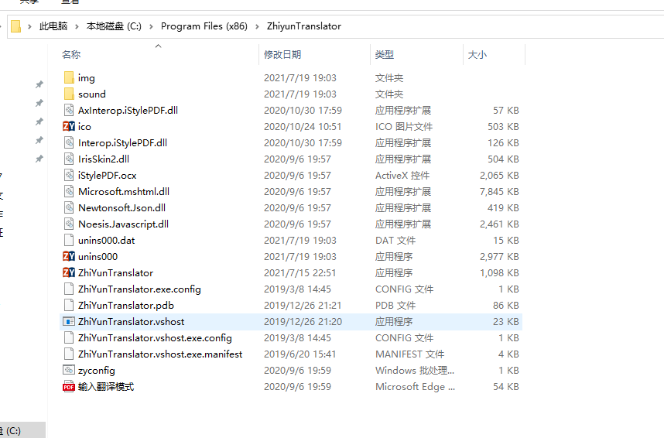The image size is (664, 438).
Task: Select the IrisSkin2.dll file name
Action: click(x=104, y=159)
